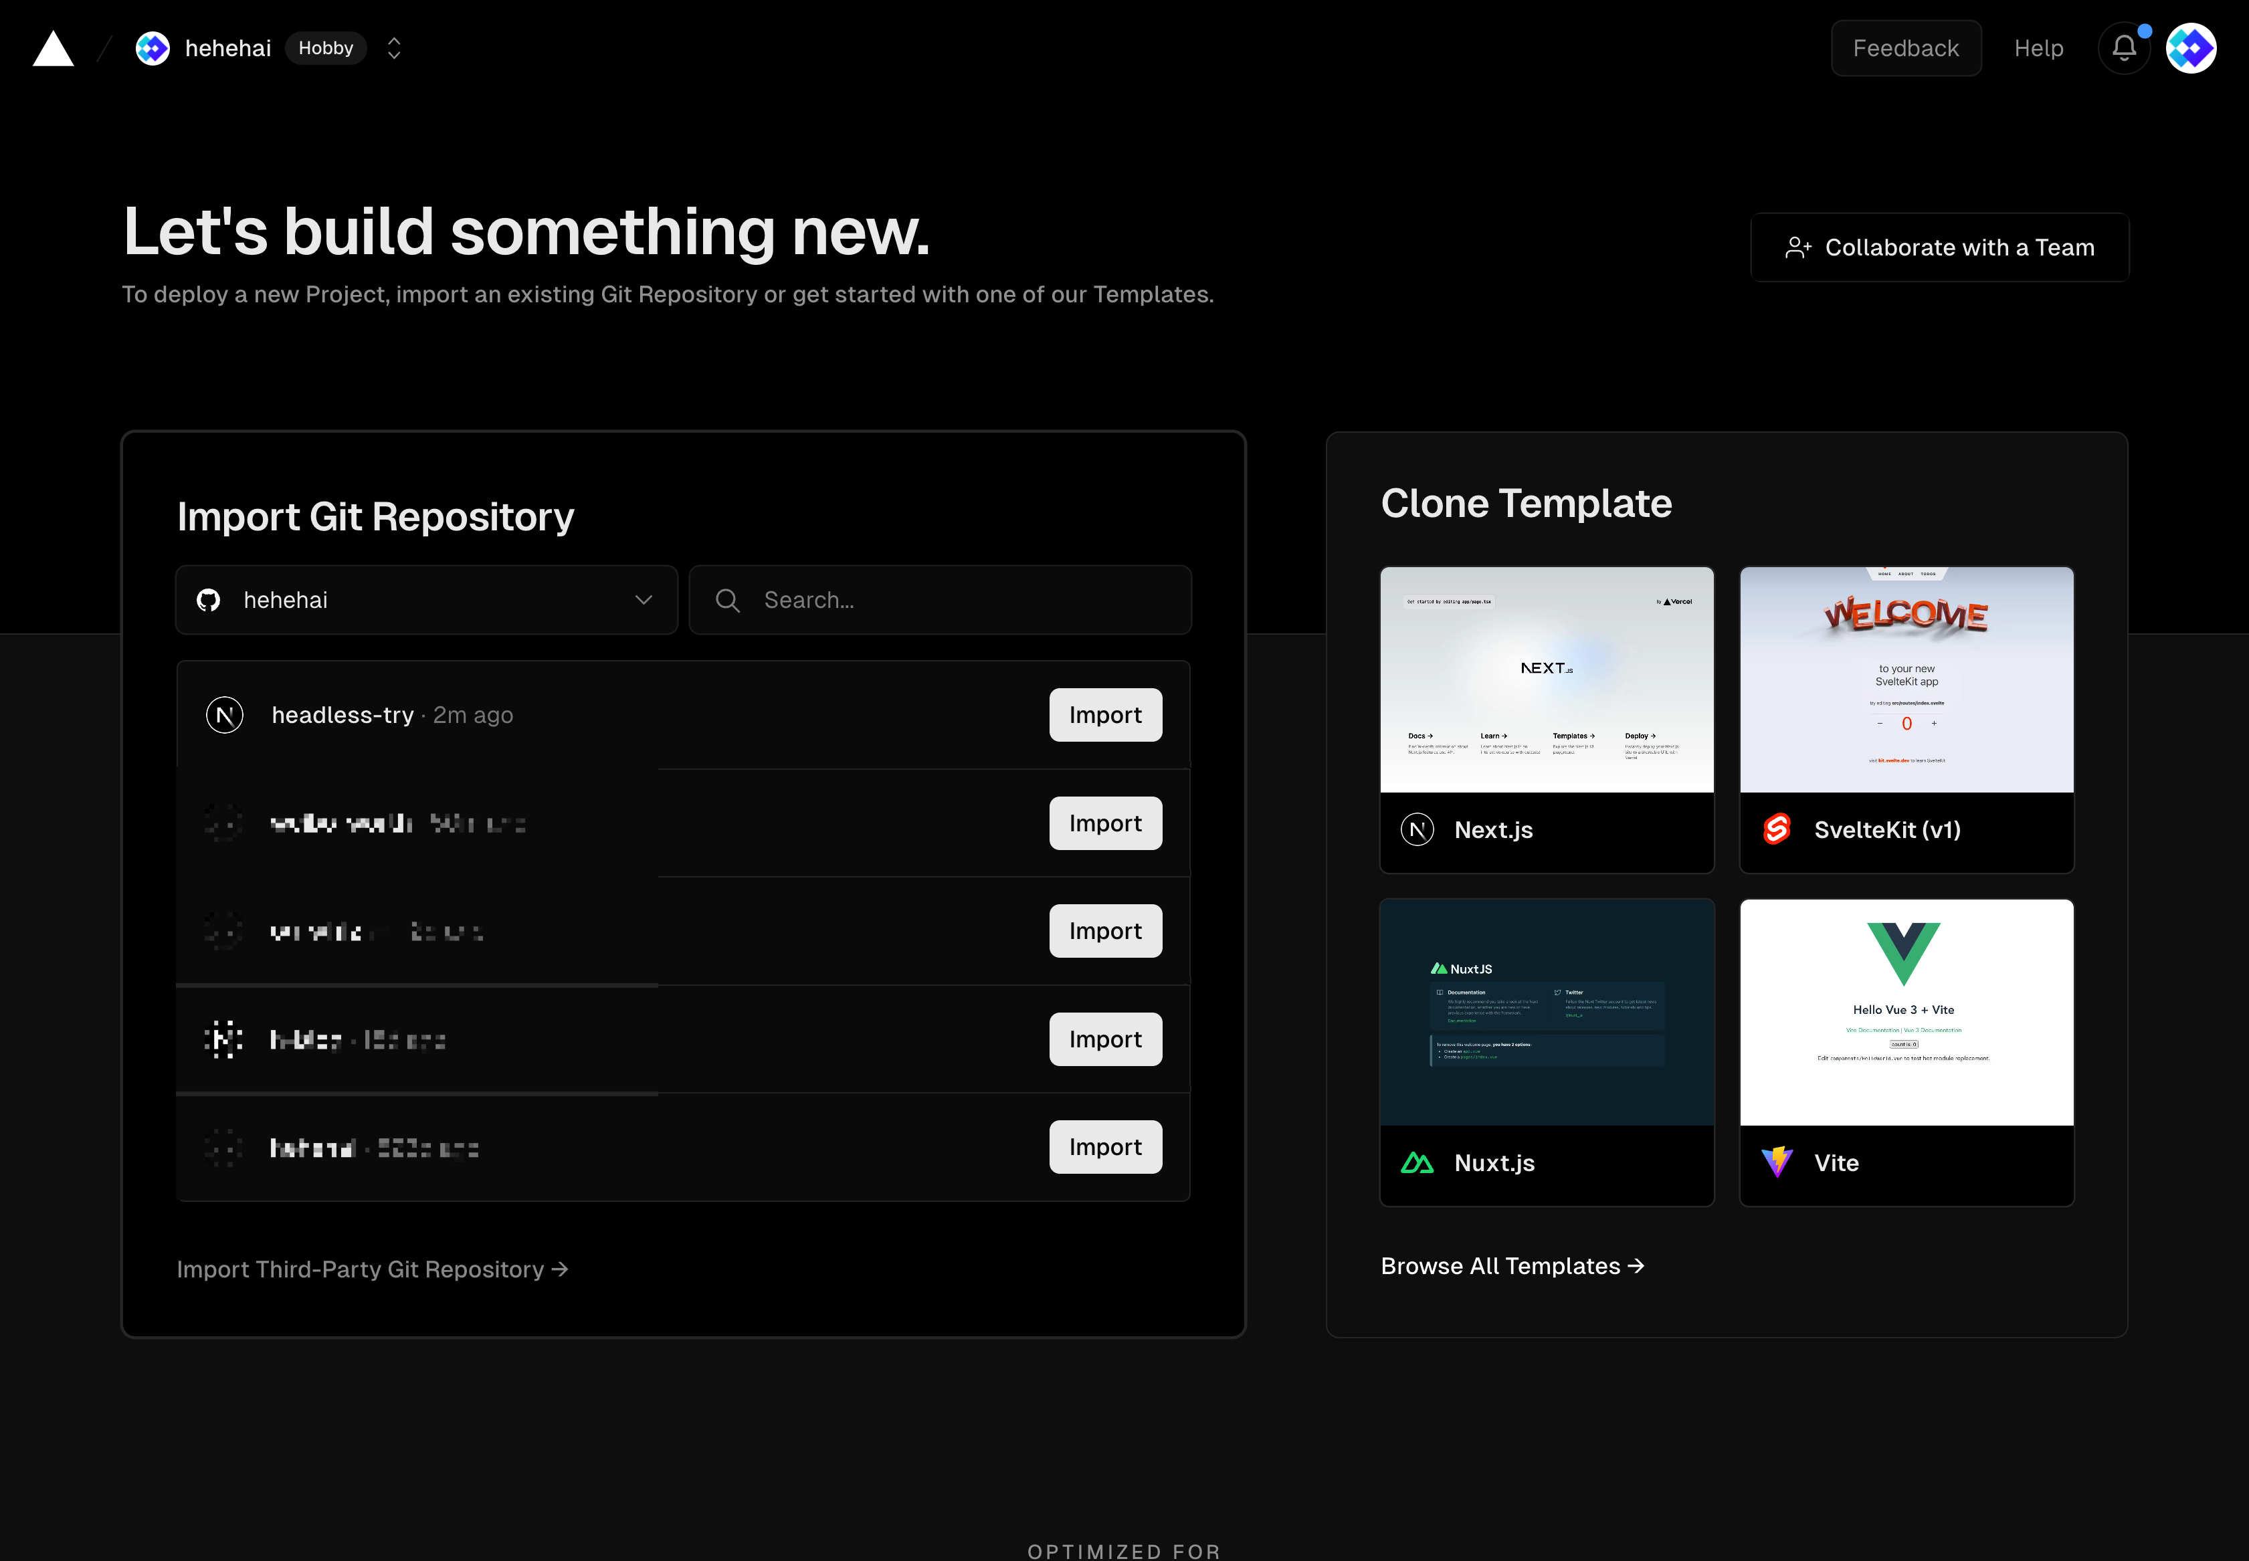Screen dimensions: 2249x1561
Task: Click the SvelteKit logo icon
Action: pyautogui.click(x=1777, y=829)
